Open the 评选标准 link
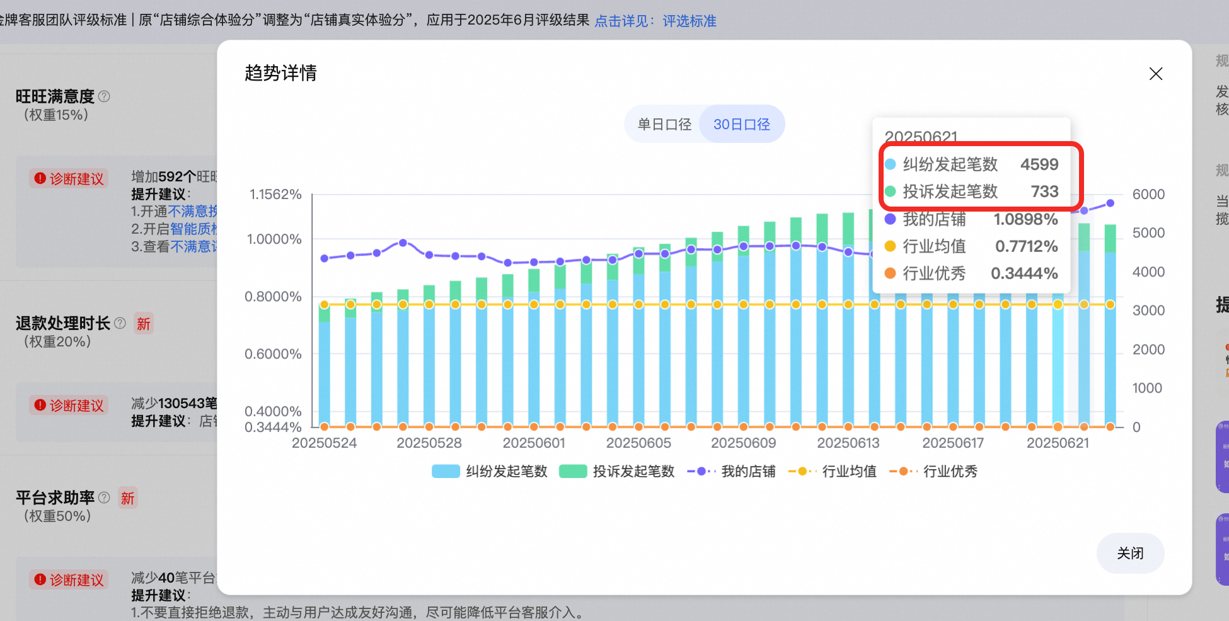 [x=689, y=21]
